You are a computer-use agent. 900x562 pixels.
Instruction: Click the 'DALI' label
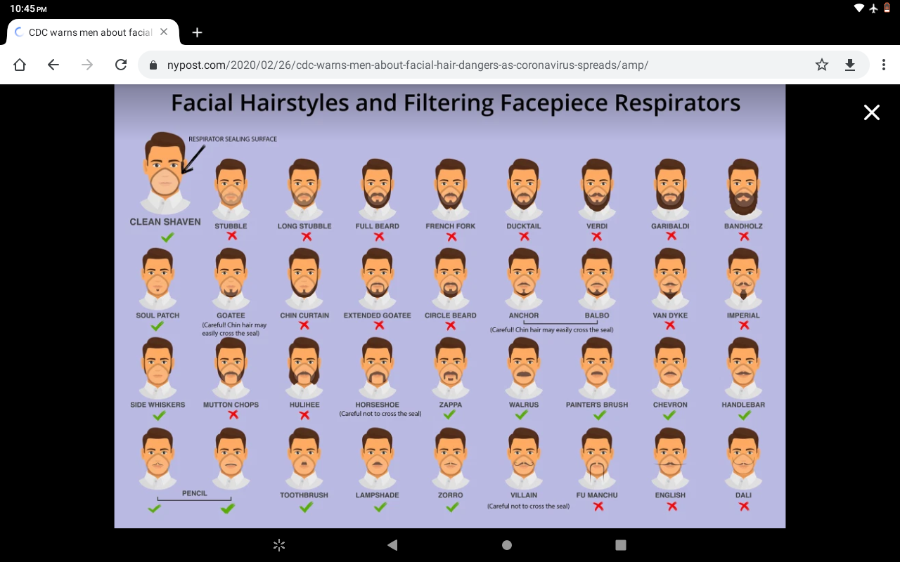pos(743,495)
